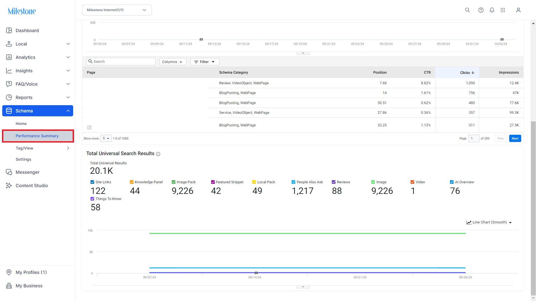Open the apps grid icon
This screenshot has height=301, width=536.
click(503, 10)
